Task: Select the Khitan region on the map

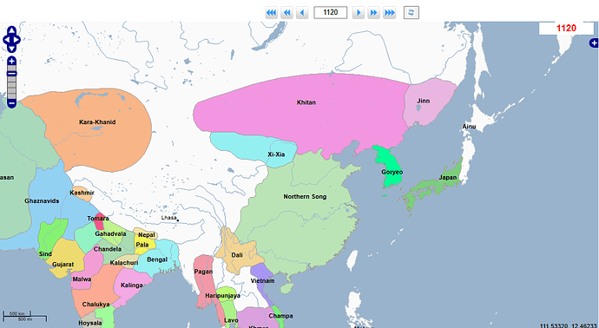Action: pyautogui.click(x=306, y=102)
